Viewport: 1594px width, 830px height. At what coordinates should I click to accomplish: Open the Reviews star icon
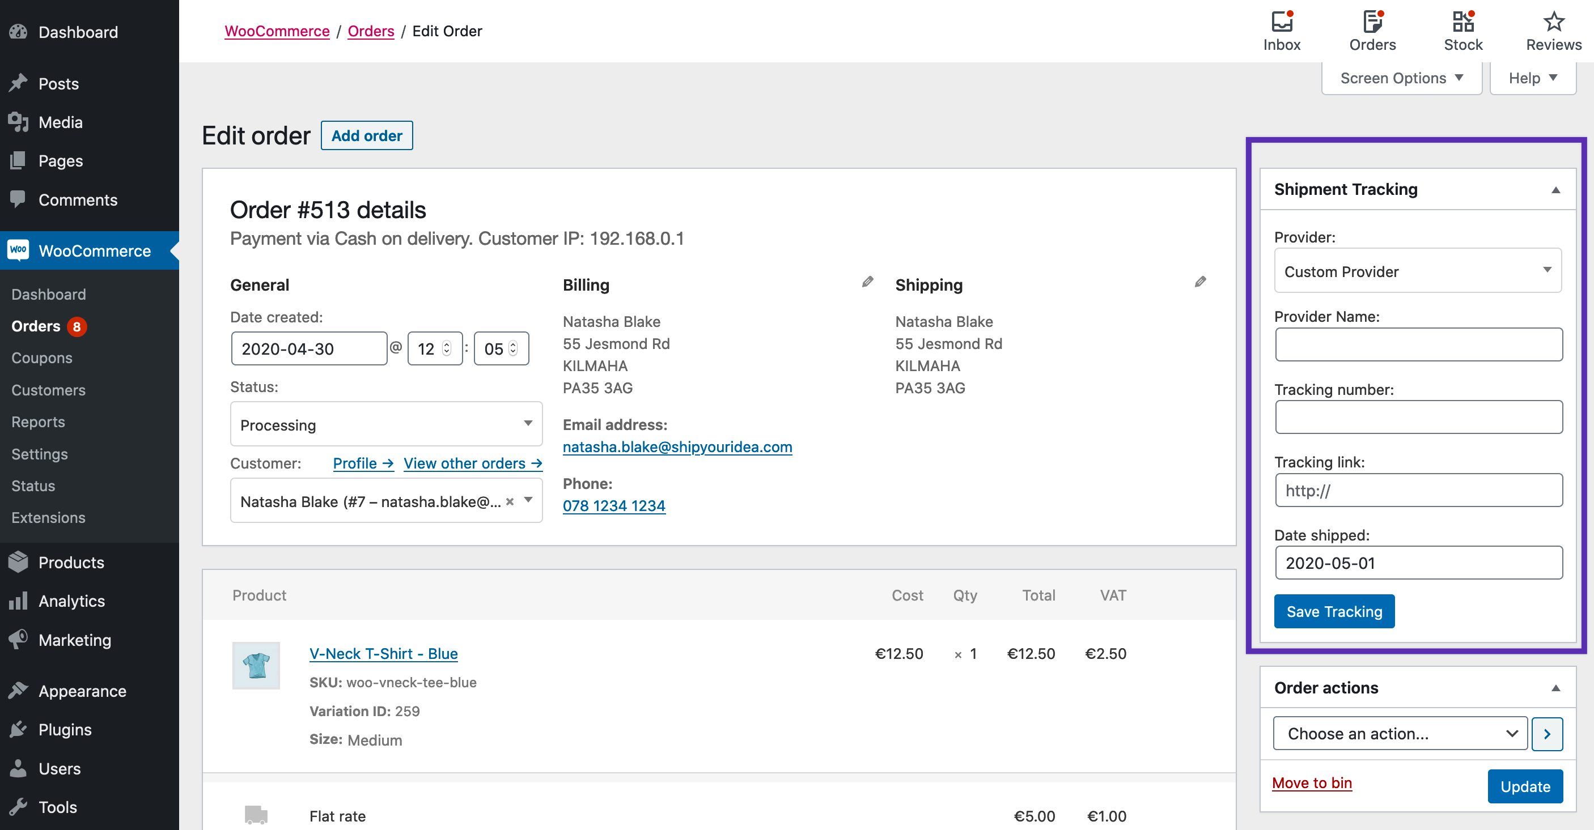click(x=1553, y=22)
